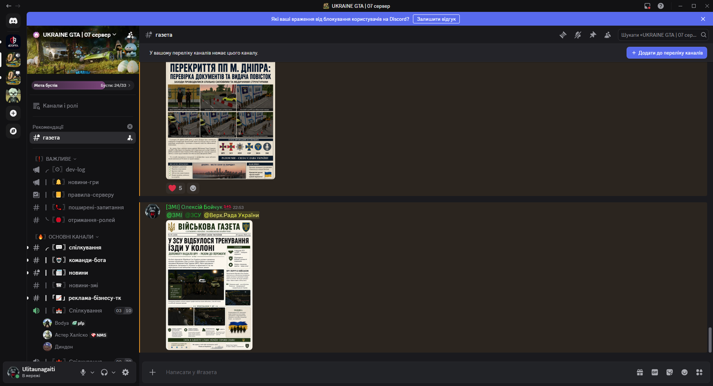Open the Мета бустів boost progress bar
Viewport: 713px width, 386px height.
point(83,85)
